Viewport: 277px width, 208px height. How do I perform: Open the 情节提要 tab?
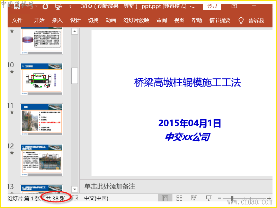click(x=220, y=20)
